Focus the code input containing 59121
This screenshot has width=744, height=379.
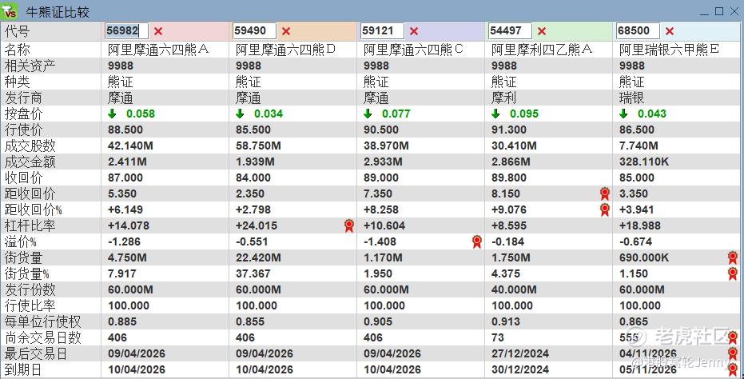tap(383, 31)
